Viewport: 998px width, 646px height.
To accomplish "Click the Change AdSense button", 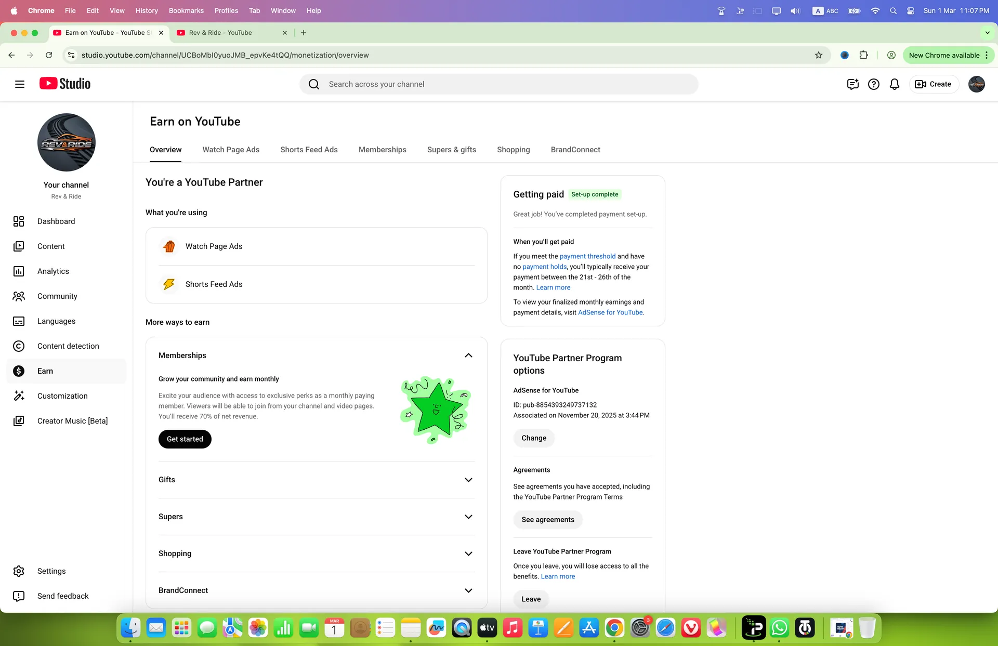I will click(534, 438).
